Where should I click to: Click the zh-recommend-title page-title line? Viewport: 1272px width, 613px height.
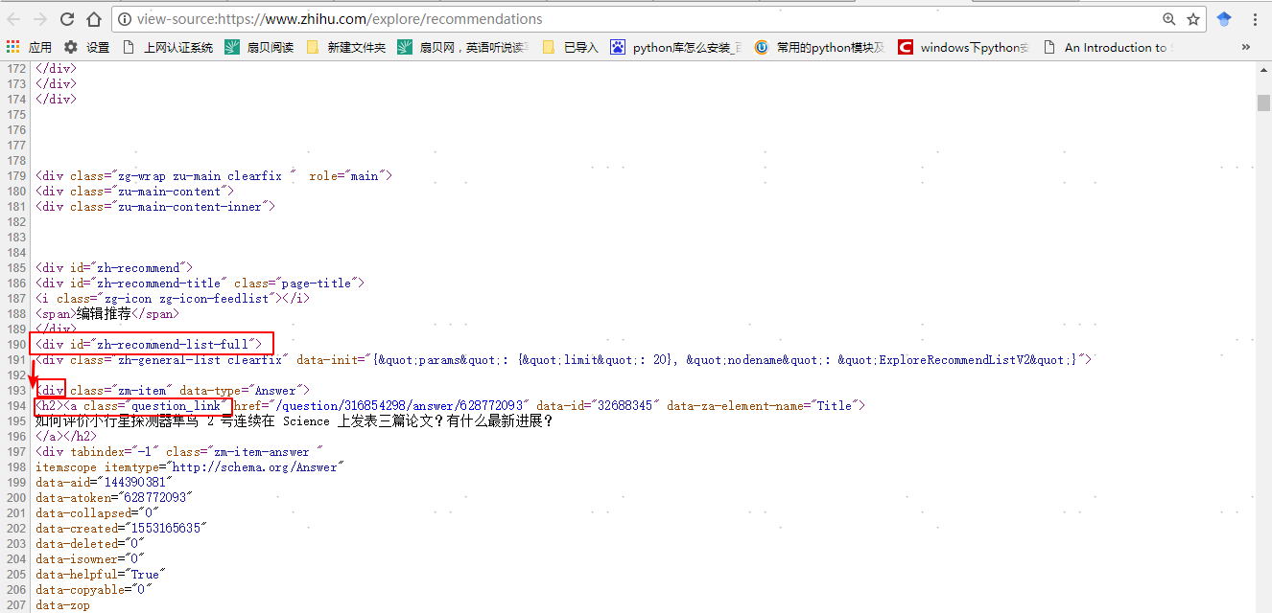200,284
